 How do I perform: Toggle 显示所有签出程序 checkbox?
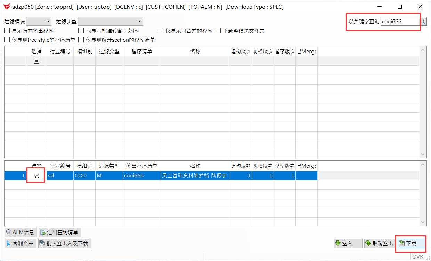pyautogui.click(x=7, y=31)
